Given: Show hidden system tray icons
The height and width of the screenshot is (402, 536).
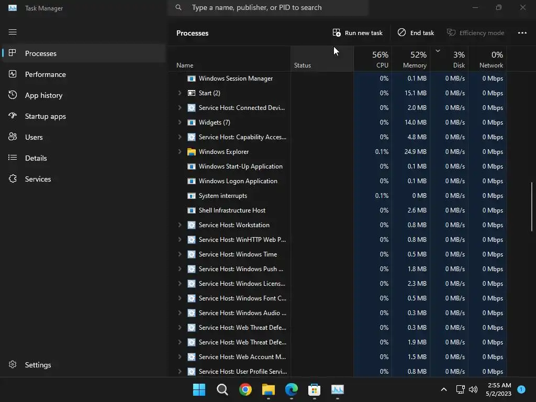Looking at the screenshot, I should [x=444, y=389].
